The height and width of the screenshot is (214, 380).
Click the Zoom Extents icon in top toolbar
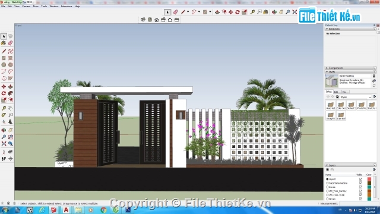pos(294,12)
